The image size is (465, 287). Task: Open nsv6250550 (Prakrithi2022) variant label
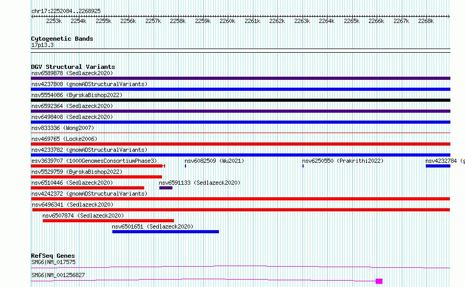pos(343,161)
